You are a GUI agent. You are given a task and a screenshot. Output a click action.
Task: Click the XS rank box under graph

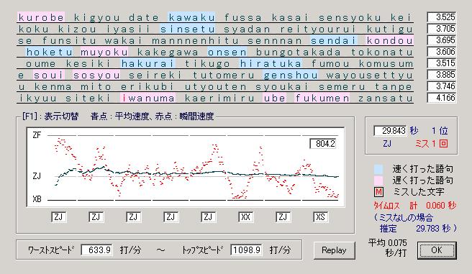pyautogui.click(x=320, y=217)
